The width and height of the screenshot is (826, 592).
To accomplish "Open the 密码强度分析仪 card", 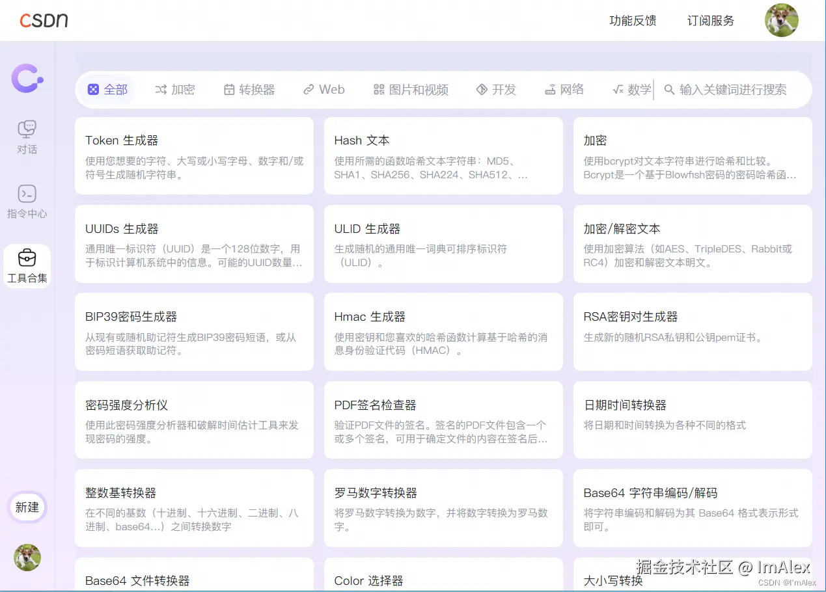I will [x=194, y=420].
